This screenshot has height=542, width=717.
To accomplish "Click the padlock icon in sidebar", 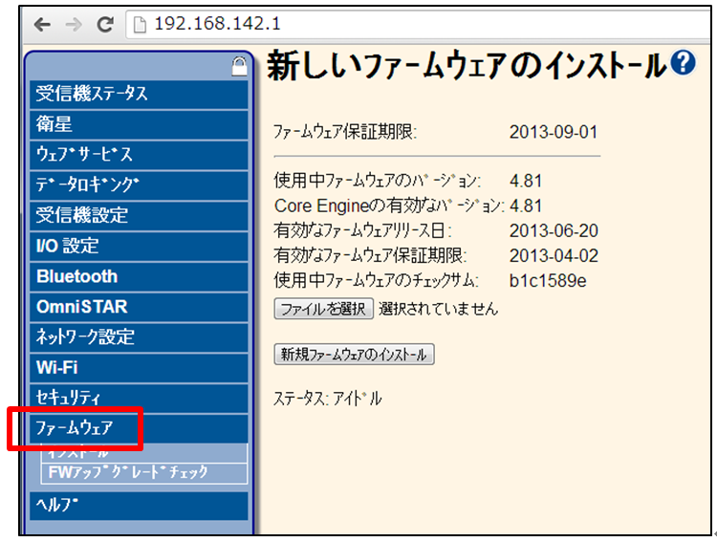I will (x=239, y=66).
